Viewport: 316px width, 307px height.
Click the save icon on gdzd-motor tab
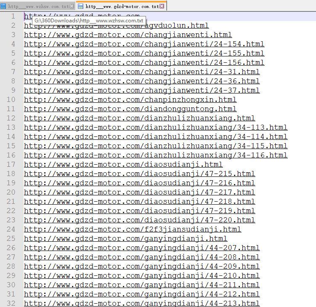tap(81, 6)
